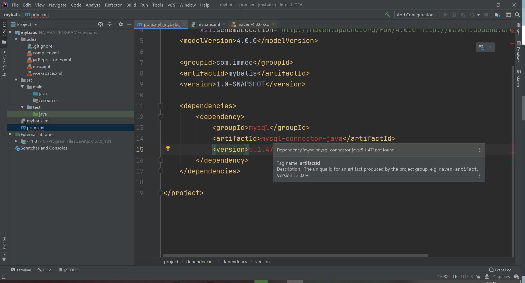Image resolution: width=525 pixels, height=283 pixels.
Task: Collapse the src folder
Action: pos(16,80)
